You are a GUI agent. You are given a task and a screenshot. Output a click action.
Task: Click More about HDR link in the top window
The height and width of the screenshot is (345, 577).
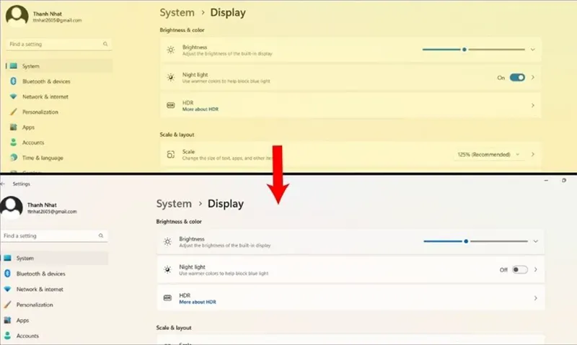(201, 109)
